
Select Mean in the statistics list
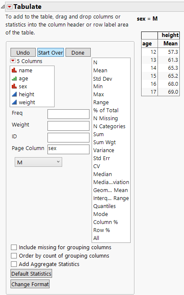100,70
